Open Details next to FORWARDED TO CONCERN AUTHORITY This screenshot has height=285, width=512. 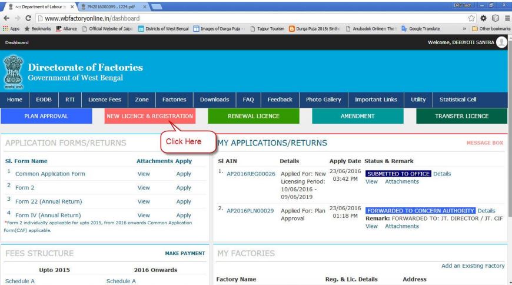coord(487,211)
